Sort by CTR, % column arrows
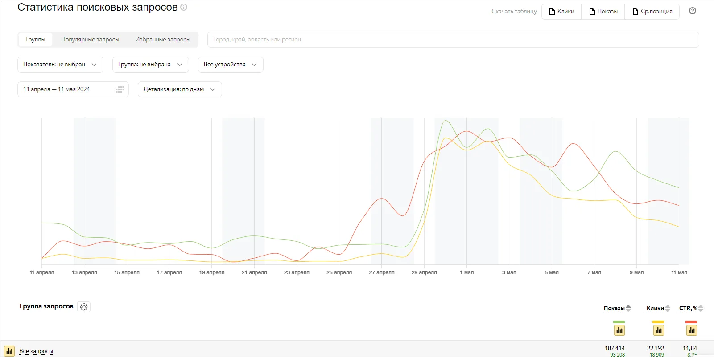This screenshot has width=714, height=357. pos(701,308)
